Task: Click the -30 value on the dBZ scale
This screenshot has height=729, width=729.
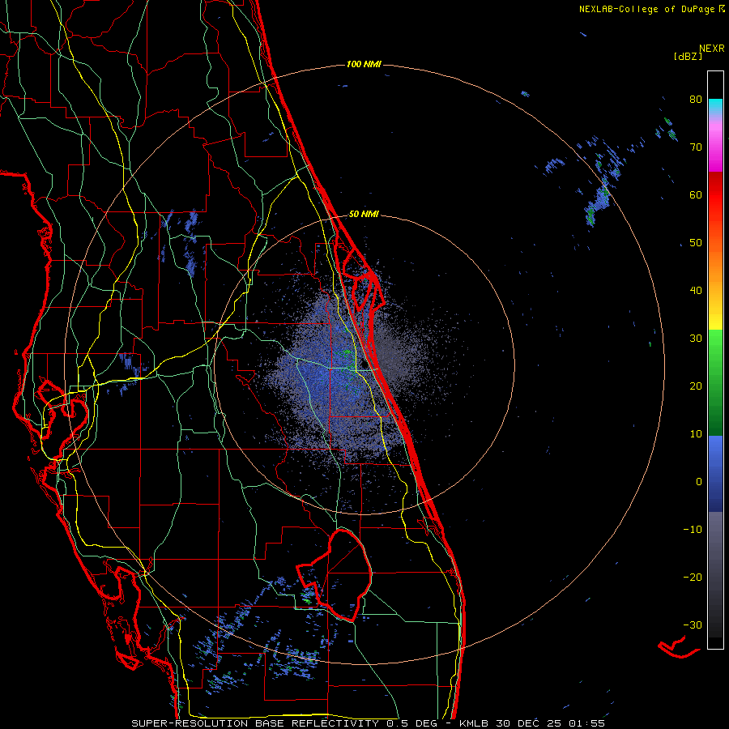Action: tap(693, 625)
